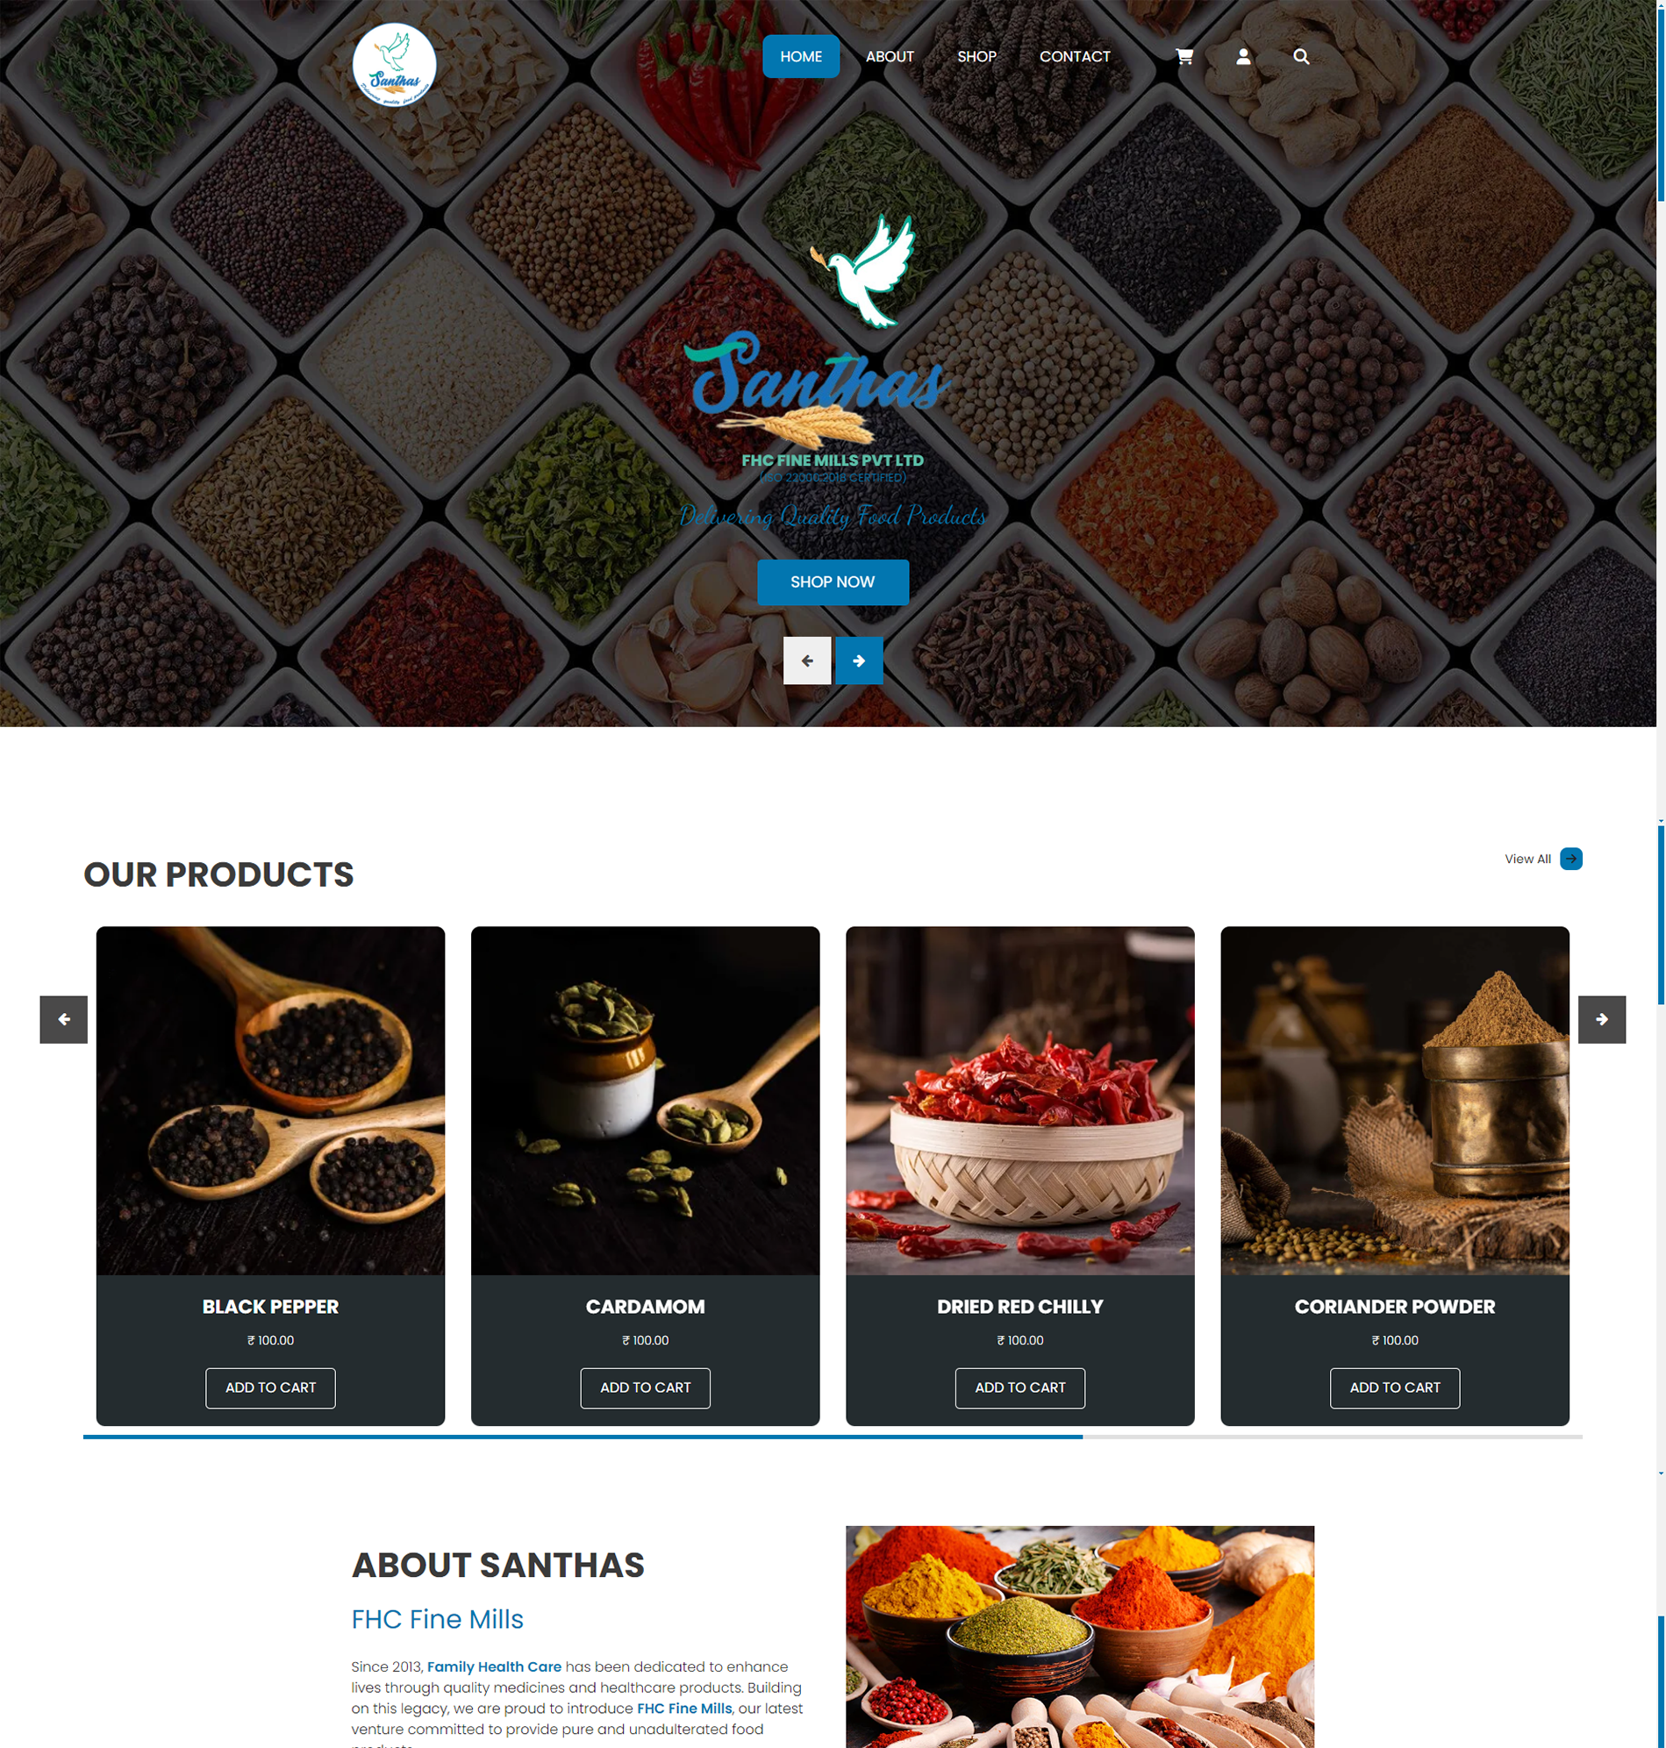Open the ABOUT menu item
The height and width of the screenshot is (1748, 1666).
pos(890,57)
